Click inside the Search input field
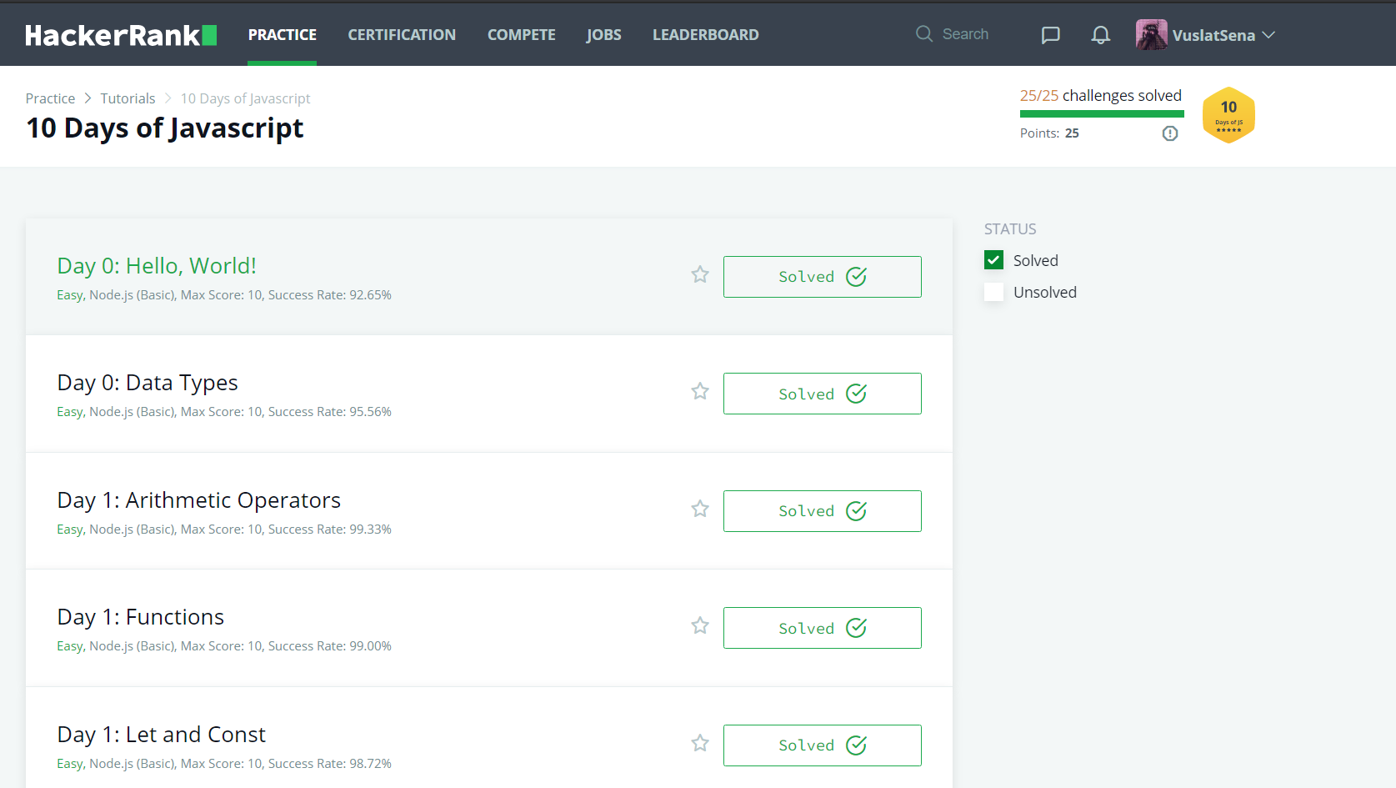This screenshot has height=788, width=1396. coord(967,33)
